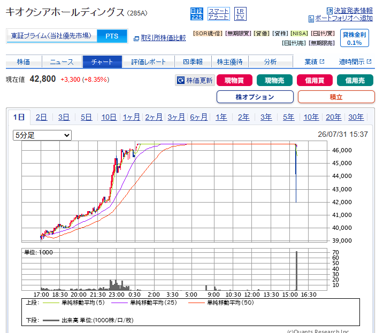Click the 株価更新 refresh button
376x333 pixels.
(x=195, y=80)
